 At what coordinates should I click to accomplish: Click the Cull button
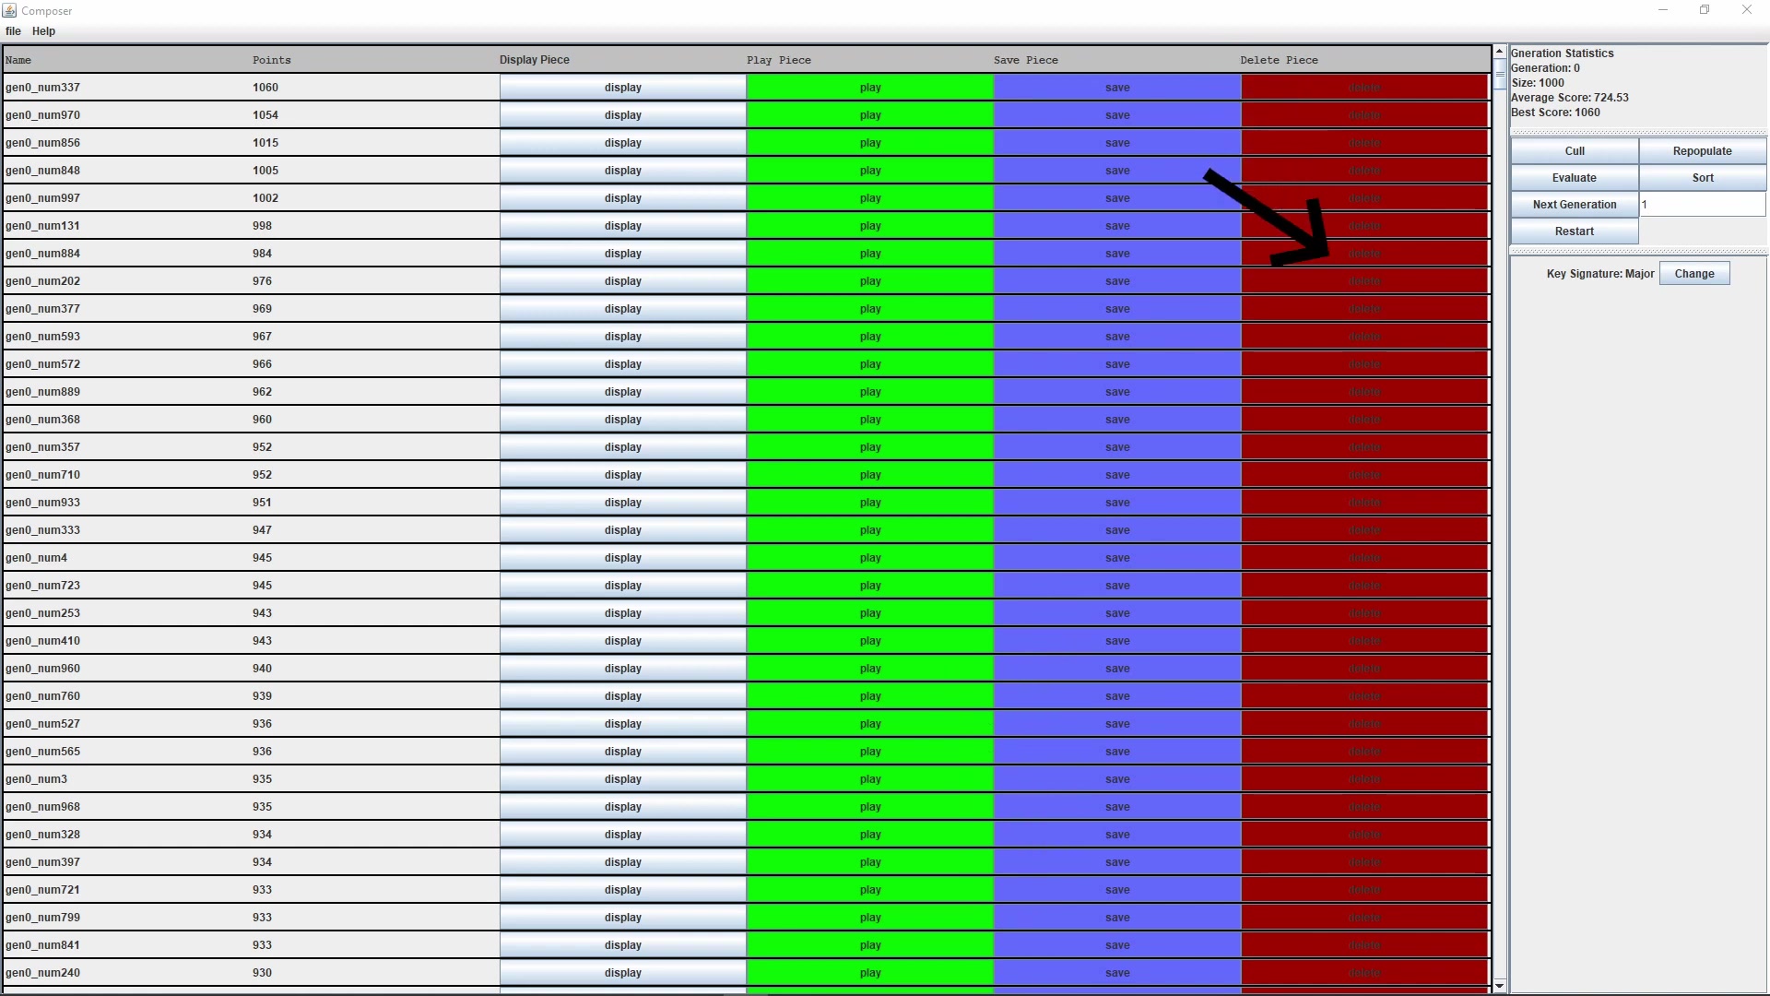coord(1575,151)
